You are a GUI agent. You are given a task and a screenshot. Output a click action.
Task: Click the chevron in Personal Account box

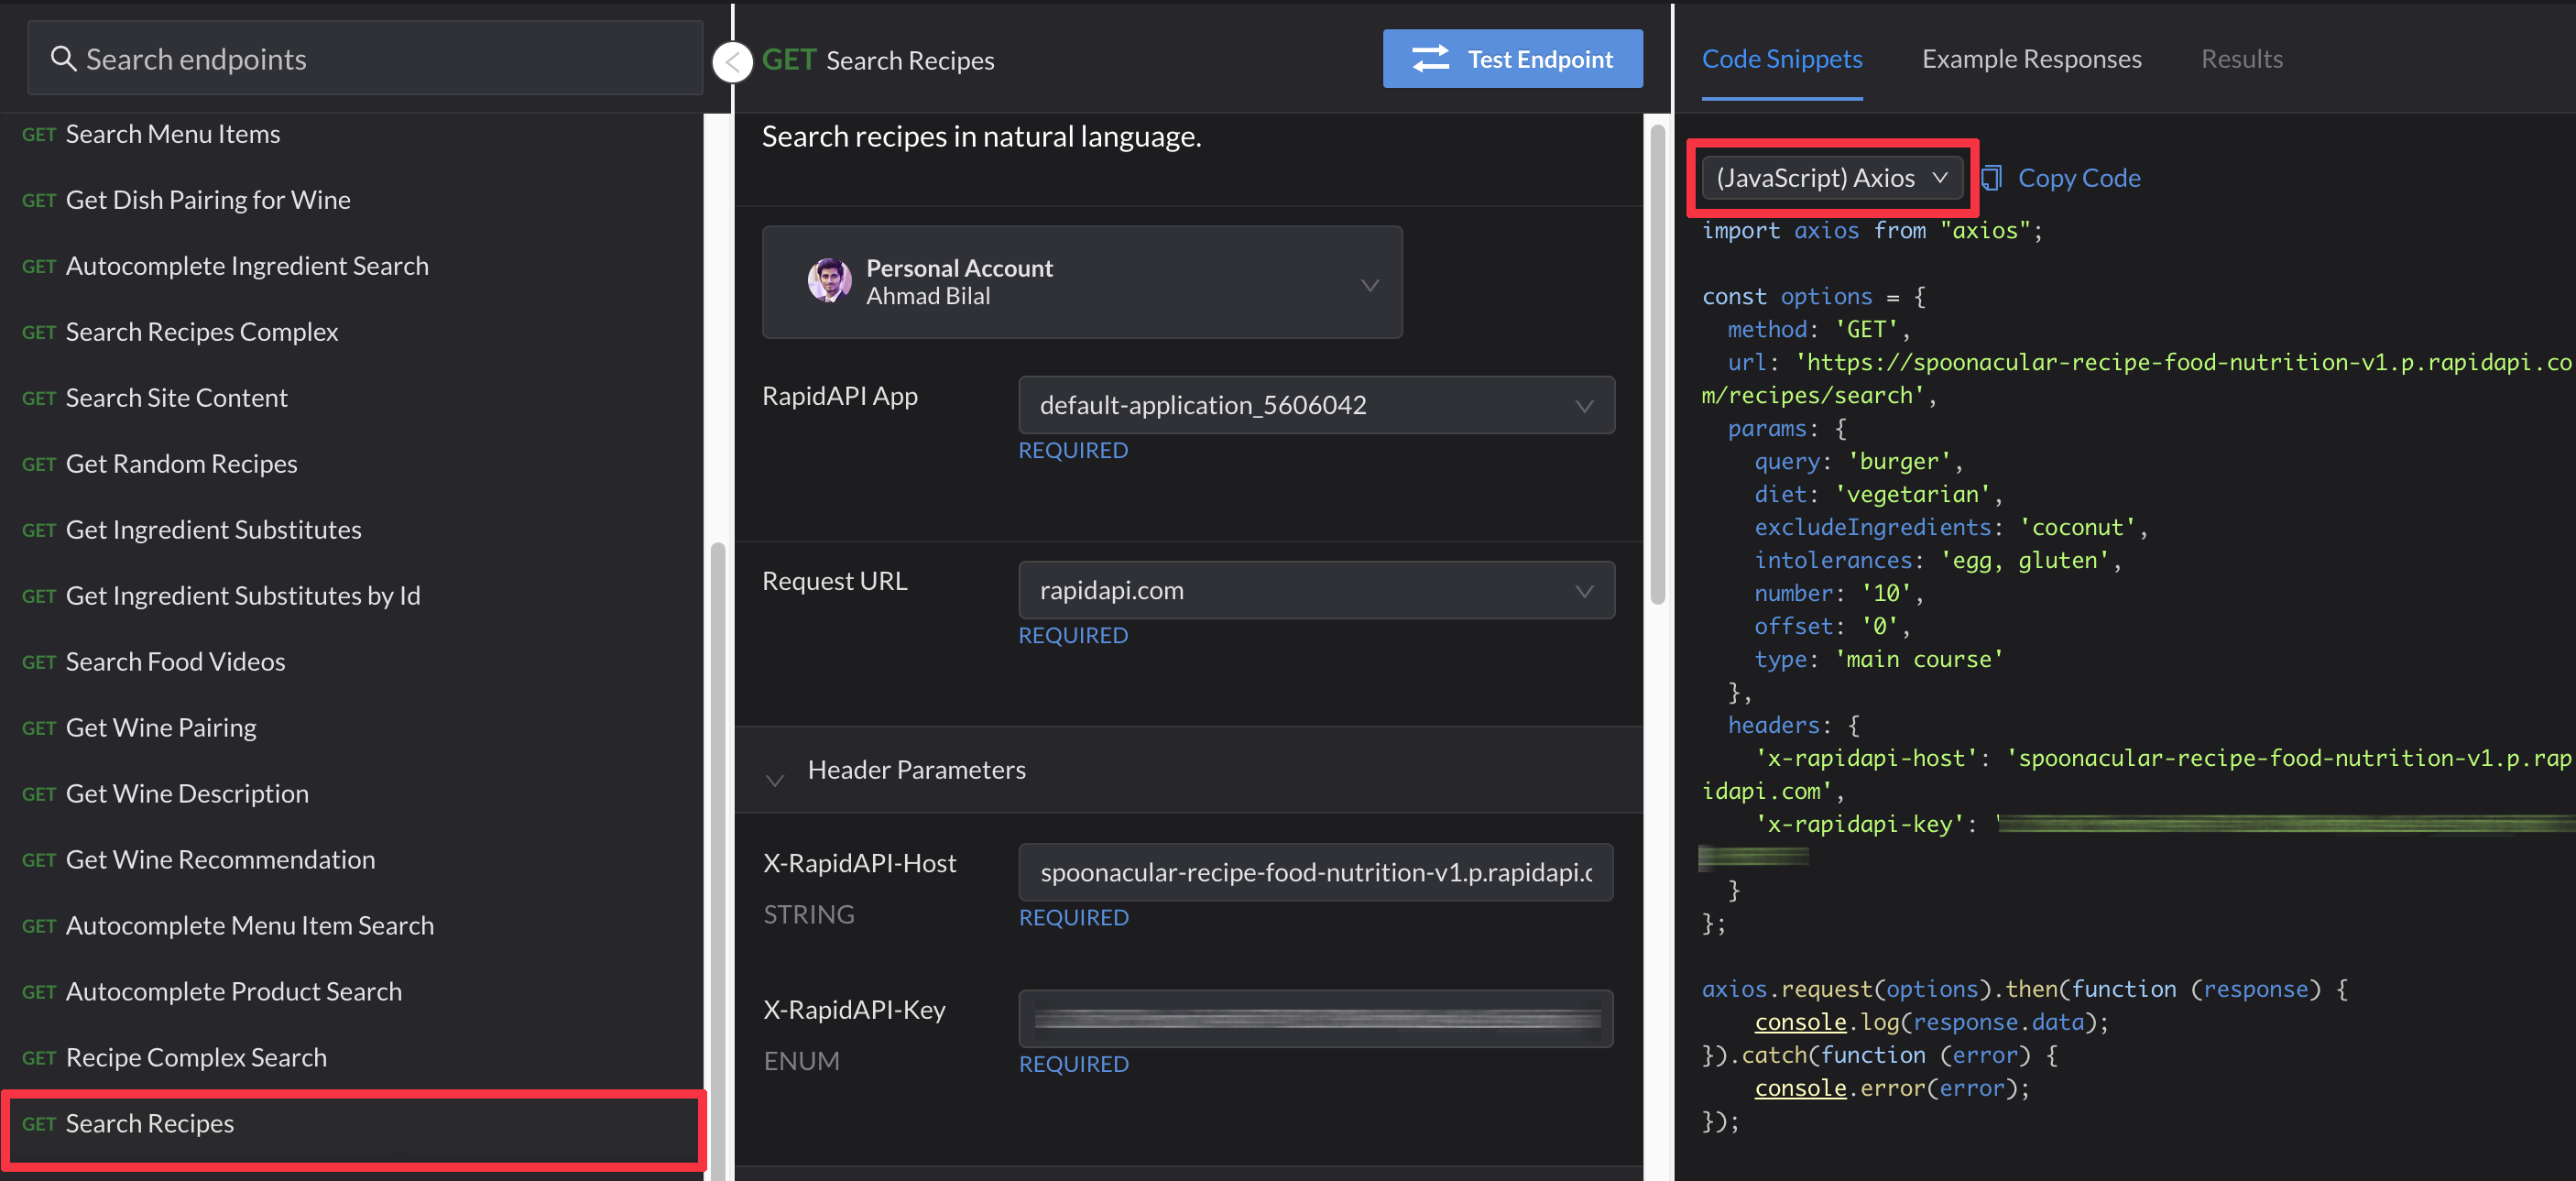coord(1369,285)
